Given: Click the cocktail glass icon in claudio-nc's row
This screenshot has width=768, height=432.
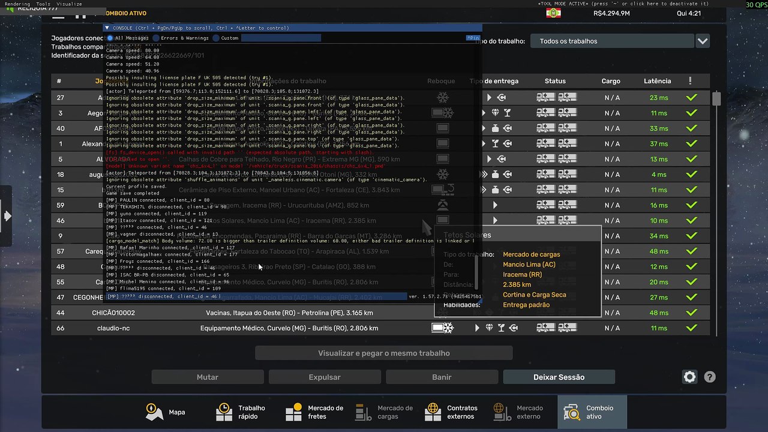Looking at the screenshot, I should (501, 328).
